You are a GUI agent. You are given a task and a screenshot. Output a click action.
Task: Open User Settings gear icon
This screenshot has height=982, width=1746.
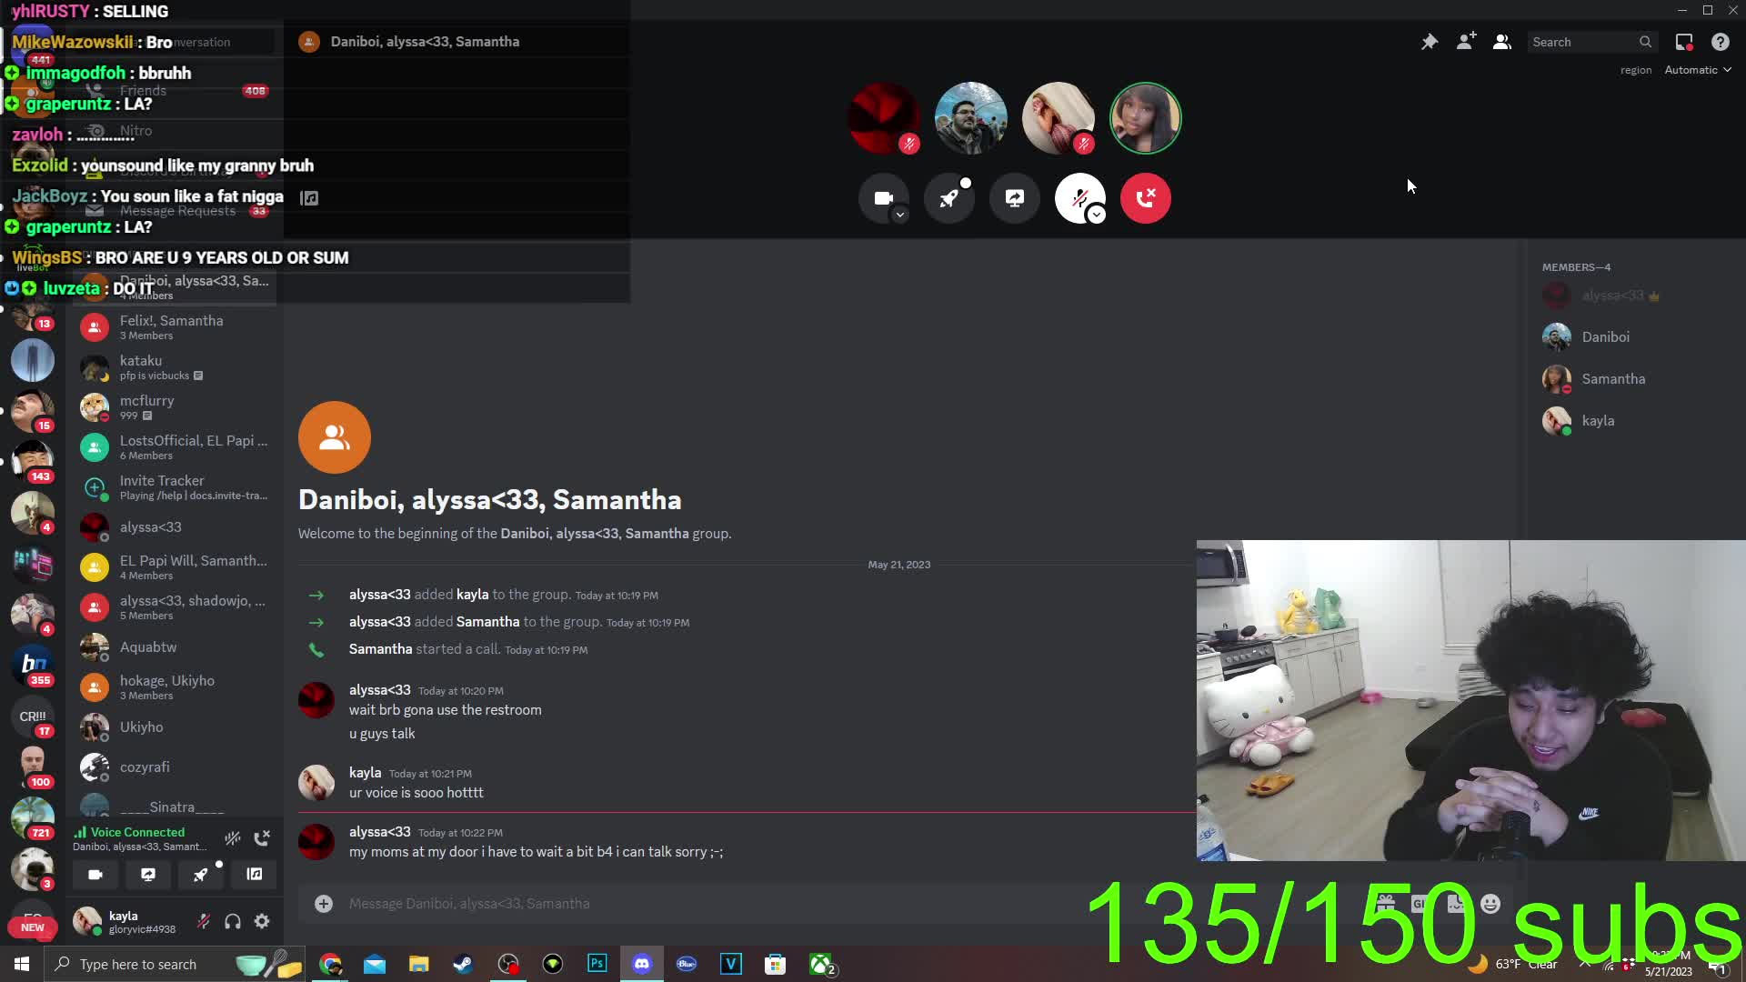coord(262,921)
